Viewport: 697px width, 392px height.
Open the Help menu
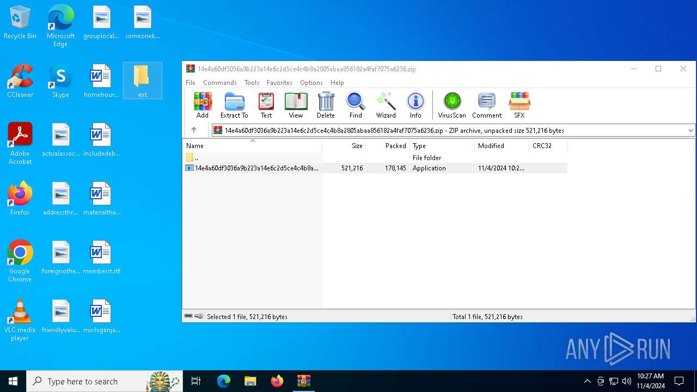337,83
